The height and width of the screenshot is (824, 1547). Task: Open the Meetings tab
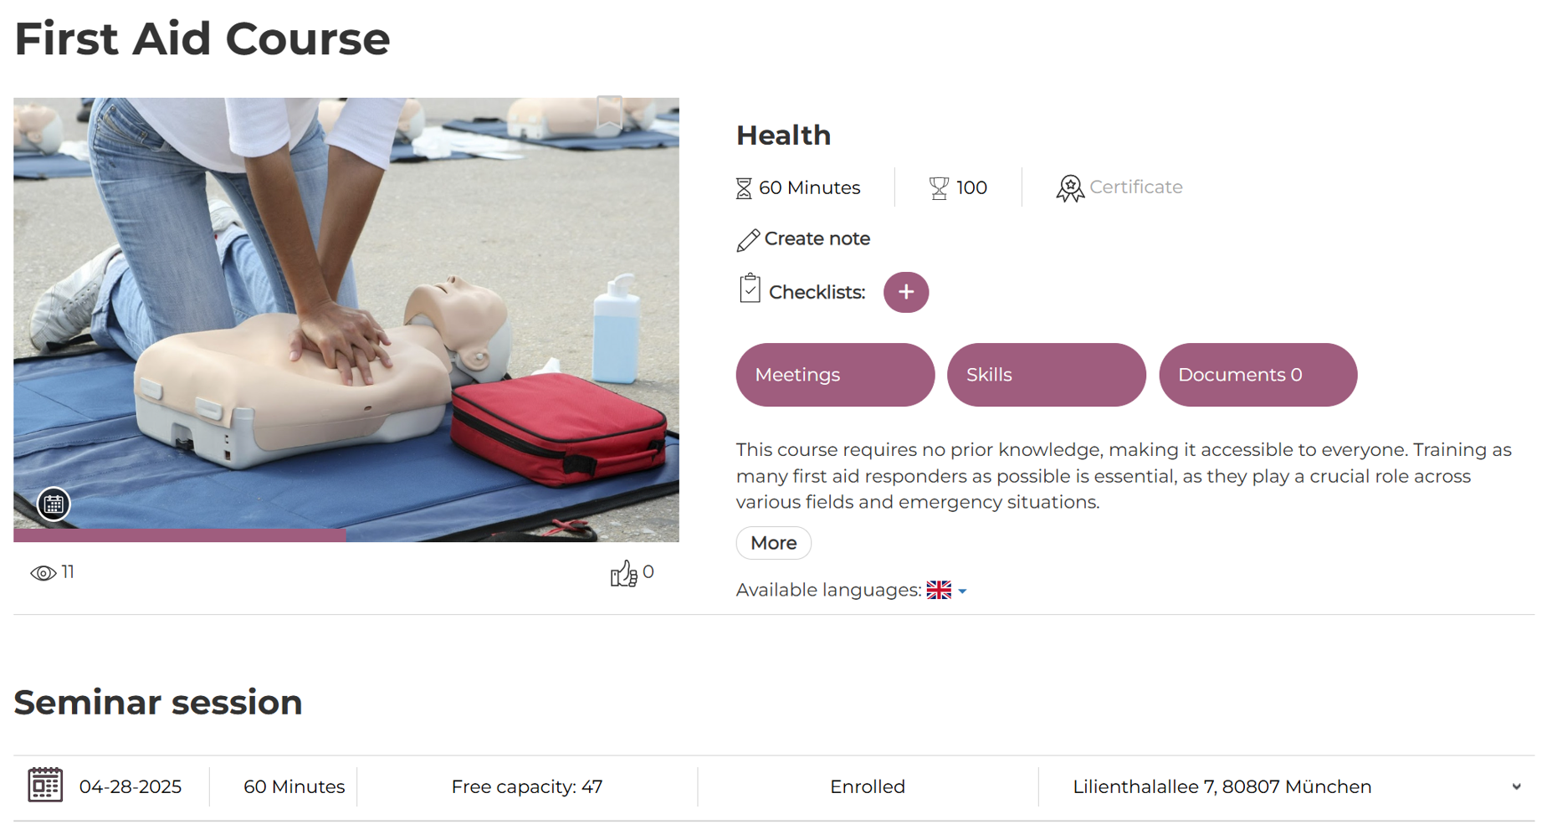[835, 375]
